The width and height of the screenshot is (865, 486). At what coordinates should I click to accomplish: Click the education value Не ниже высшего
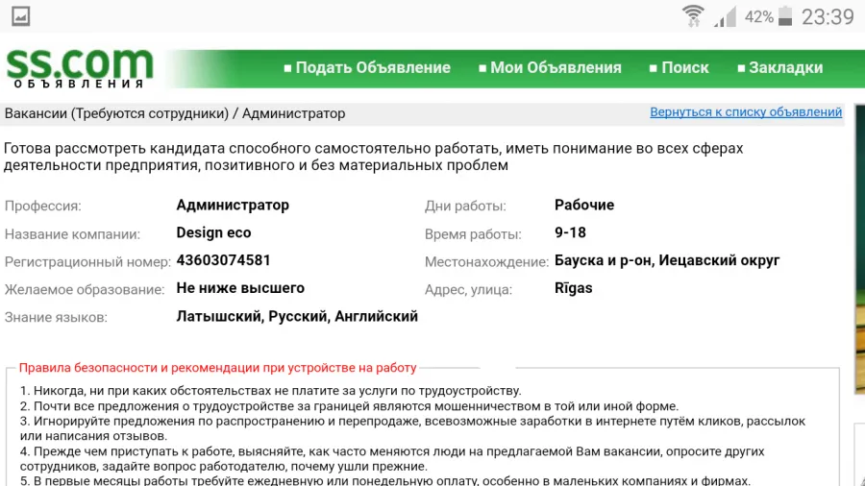click(x=240, y=288)
